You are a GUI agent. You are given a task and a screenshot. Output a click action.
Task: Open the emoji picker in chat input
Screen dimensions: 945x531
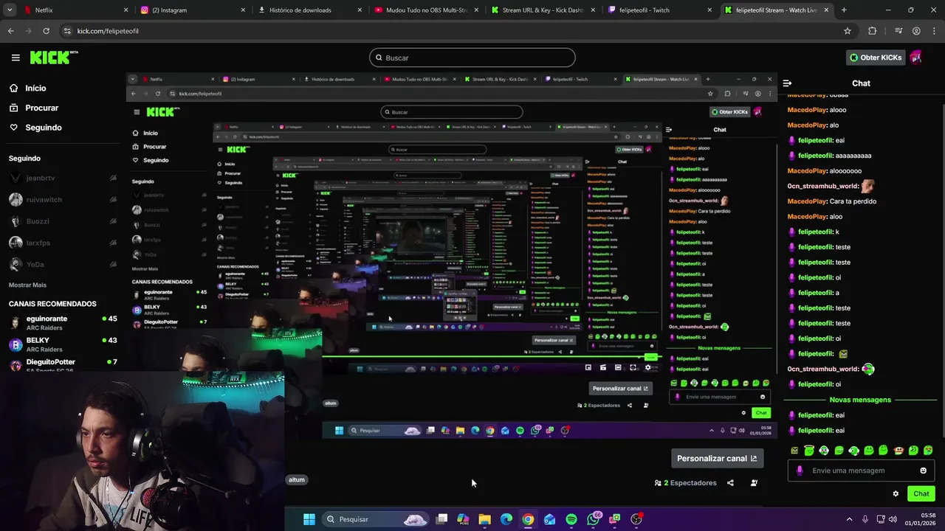pyautogui.click(x=923, y=471)
